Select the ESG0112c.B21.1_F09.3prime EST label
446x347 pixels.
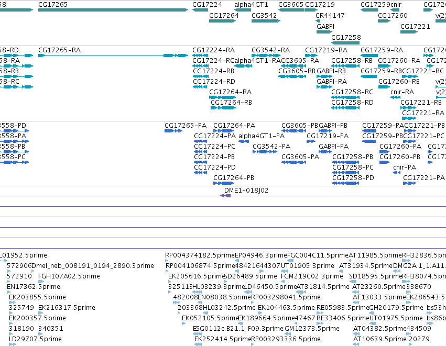point(238,329)
